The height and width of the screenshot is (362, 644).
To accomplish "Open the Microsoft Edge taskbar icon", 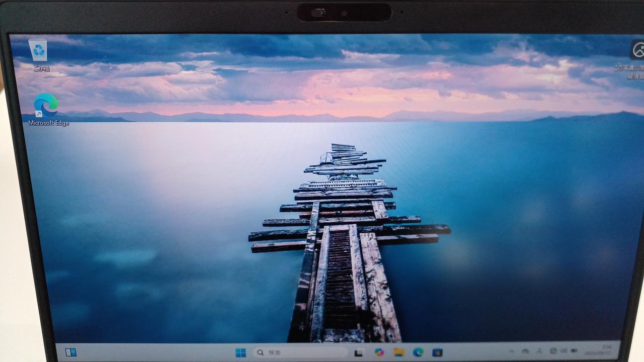I will pos(418,352).
